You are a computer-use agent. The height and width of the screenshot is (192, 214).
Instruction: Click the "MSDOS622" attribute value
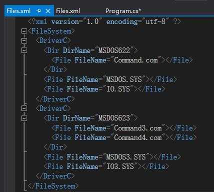point(114,50)
